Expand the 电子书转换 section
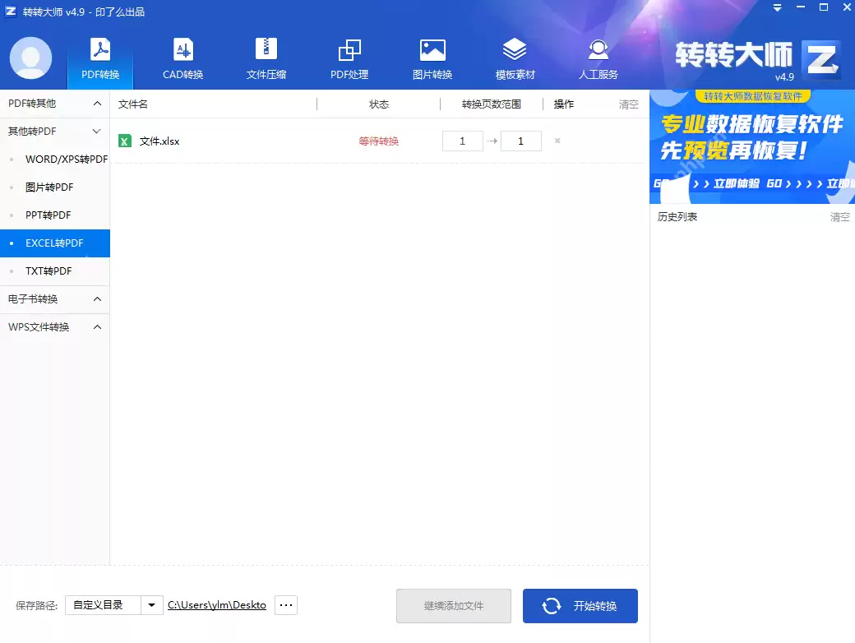 point(55,298)
